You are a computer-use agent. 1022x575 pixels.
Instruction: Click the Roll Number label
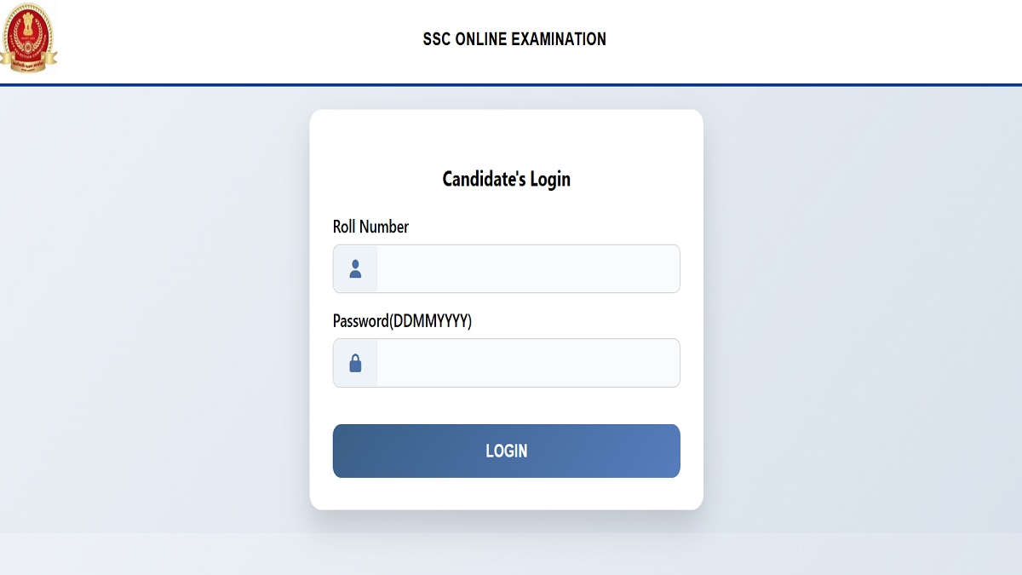[x=370, y=227]
